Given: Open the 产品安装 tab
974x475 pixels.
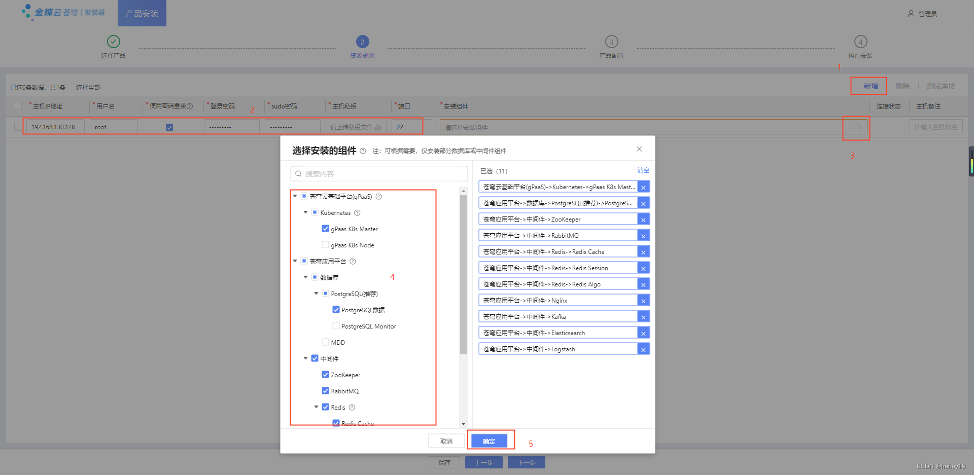Looking at the screenshot, I should pos(142,13).
